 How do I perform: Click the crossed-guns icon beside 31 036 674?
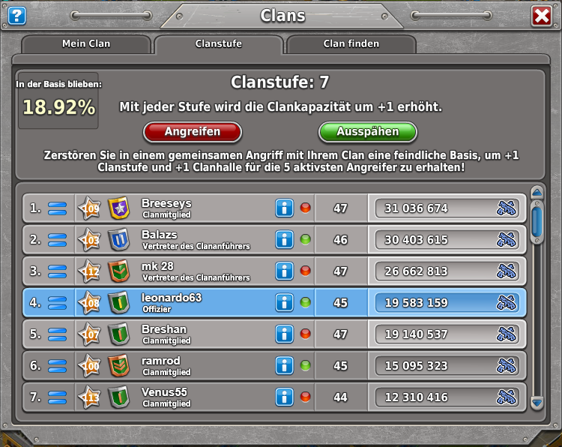point(507,208)
